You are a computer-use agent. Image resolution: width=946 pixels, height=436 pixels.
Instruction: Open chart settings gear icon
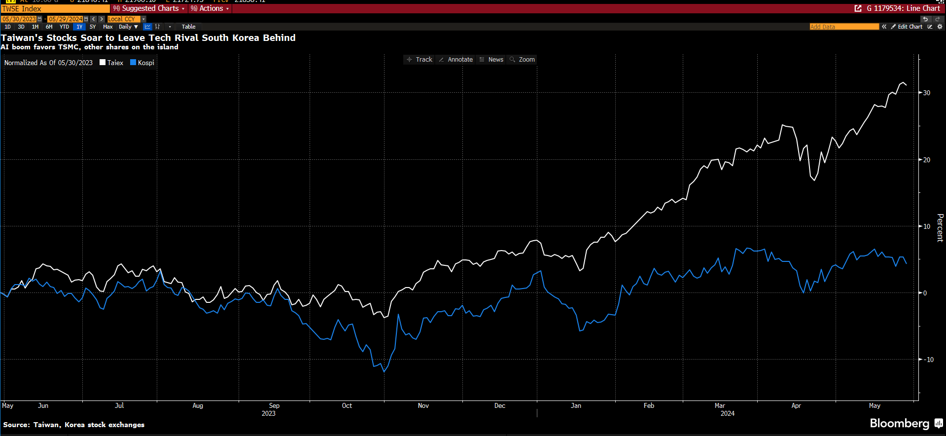coord(940,27)
